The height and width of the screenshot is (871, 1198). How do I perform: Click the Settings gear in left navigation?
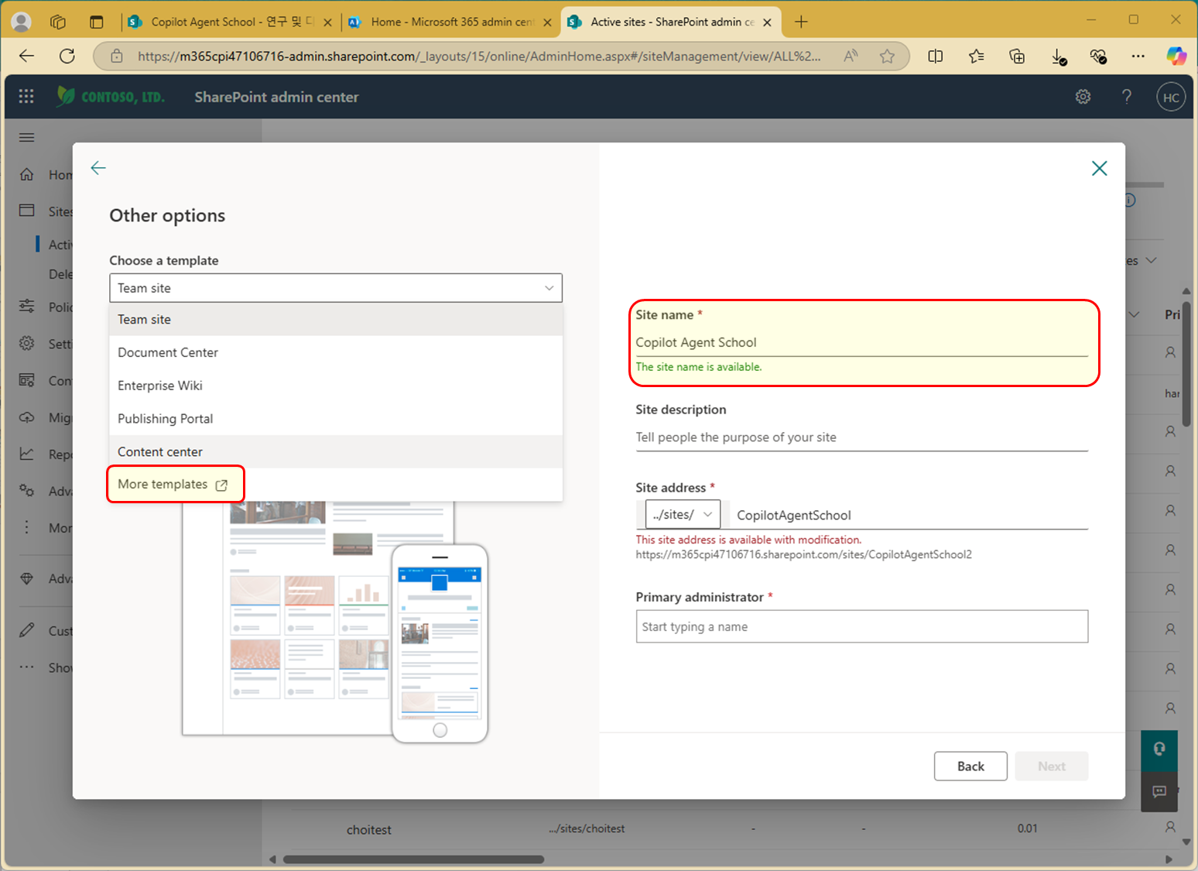click(26, 343)
